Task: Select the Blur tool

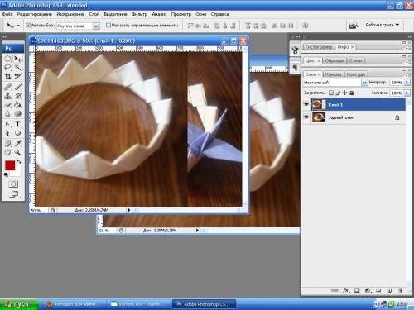Action: (x=7, y=113)
